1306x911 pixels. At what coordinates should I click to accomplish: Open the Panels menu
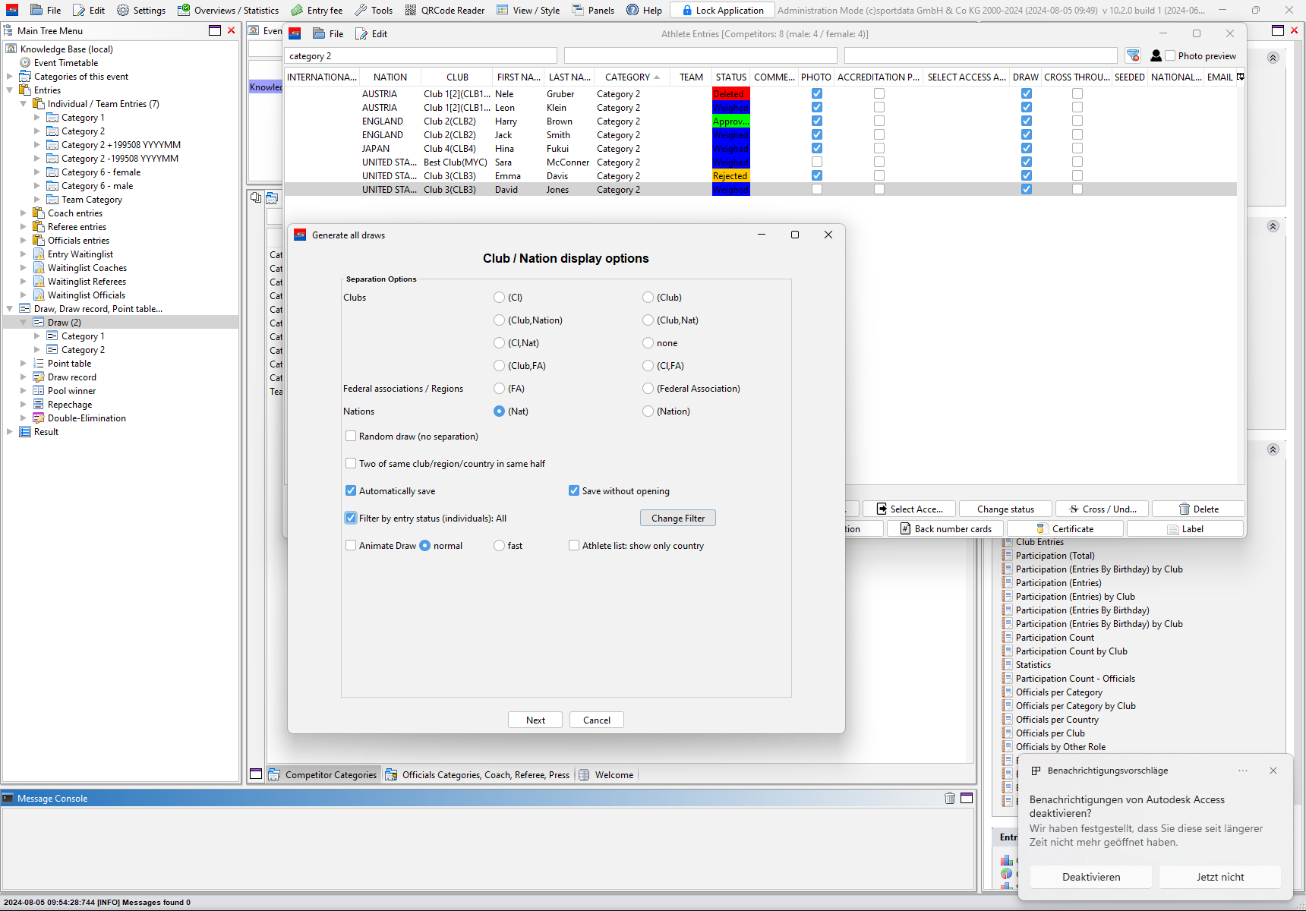tap(593, 10)
